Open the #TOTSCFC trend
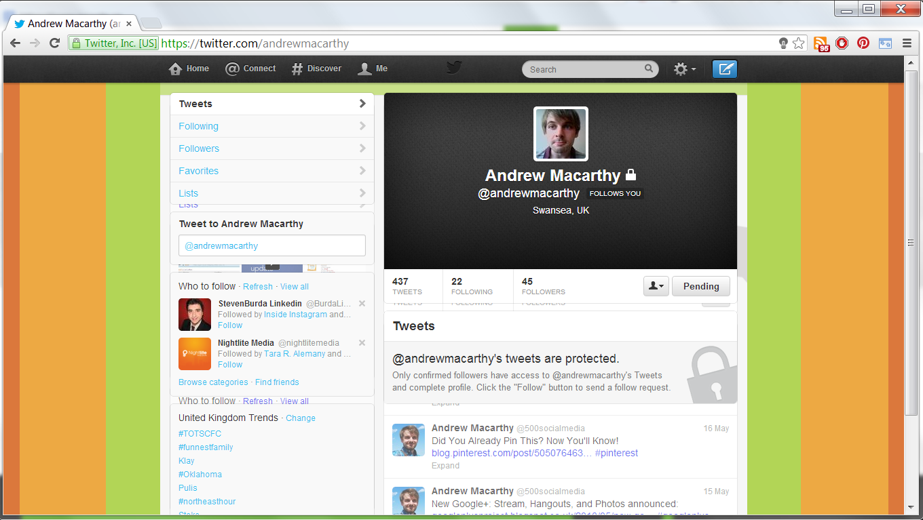 coord(200,434)
